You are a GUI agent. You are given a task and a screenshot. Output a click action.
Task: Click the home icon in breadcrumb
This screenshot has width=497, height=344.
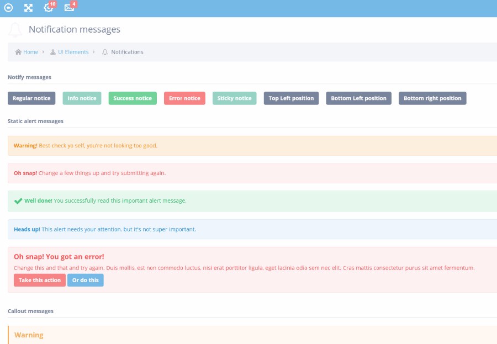[x=18, y=52]
